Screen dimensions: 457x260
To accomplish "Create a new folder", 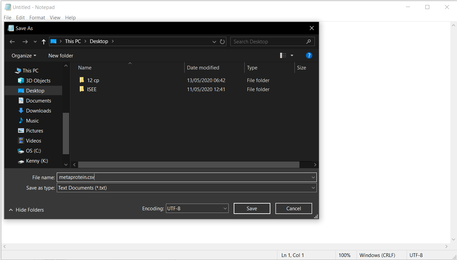I will pyautogui.click(x=60, y=55).
